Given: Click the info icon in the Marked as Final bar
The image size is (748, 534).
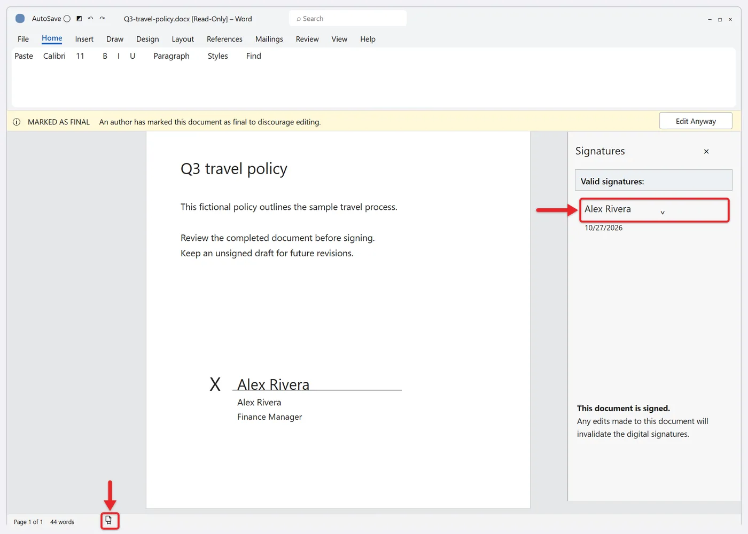Looking at the screenshot, I should click(x=17, y=122).
